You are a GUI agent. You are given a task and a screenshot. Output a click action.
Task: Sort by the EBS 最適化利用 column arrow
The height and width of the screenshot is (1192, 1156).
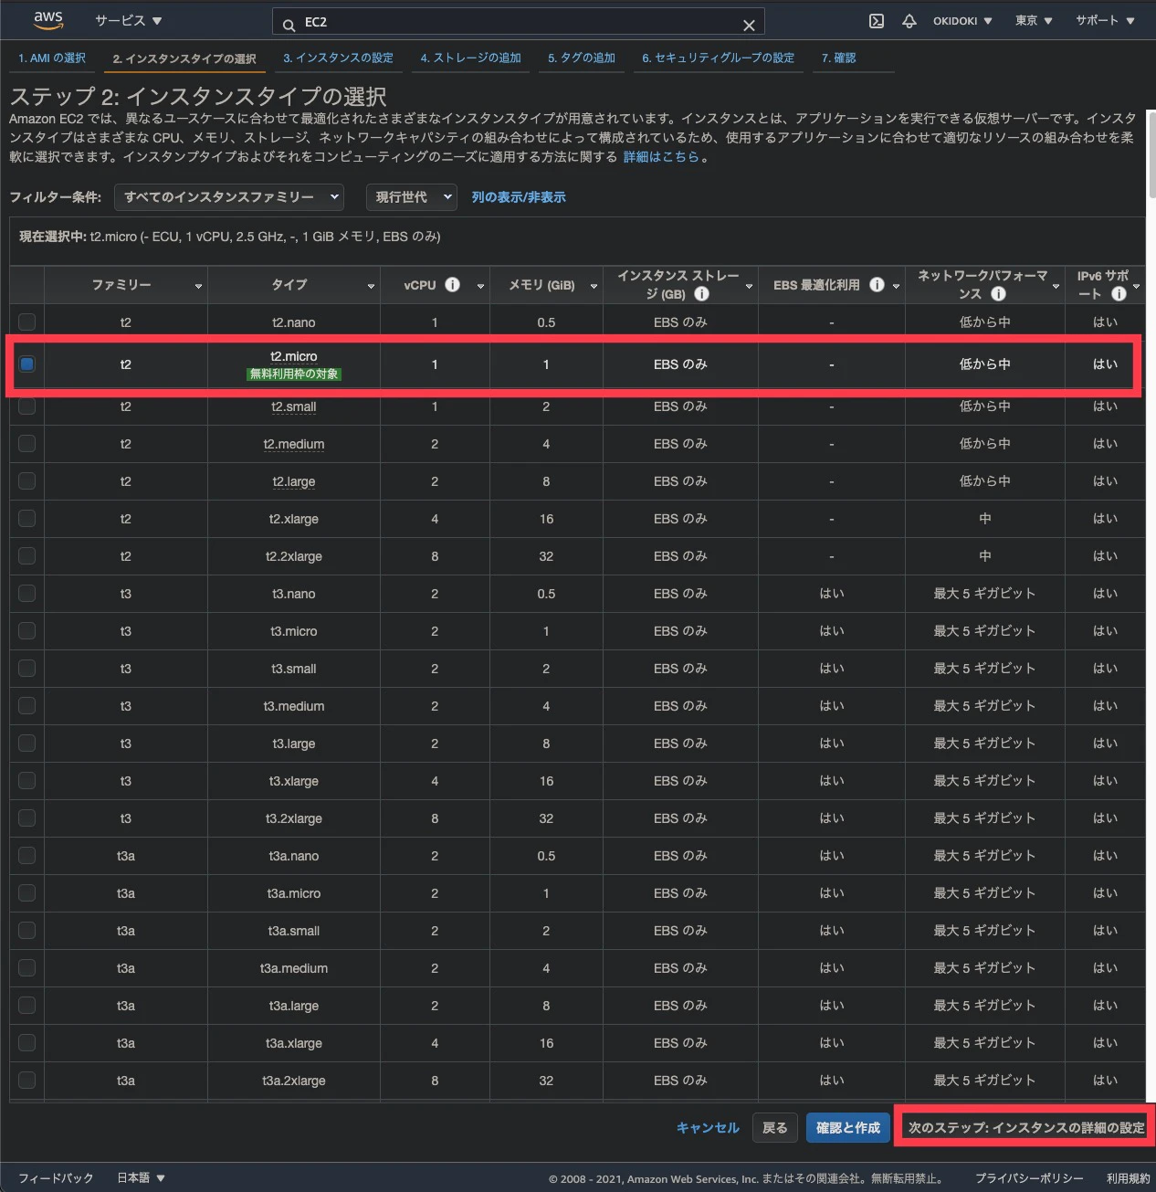point(896,287)
